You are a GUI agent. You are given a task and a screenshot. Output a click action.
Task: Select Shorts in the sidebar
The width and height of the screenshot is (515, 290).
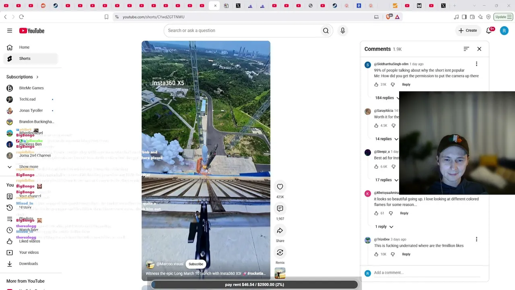click(x=31, y=58)
